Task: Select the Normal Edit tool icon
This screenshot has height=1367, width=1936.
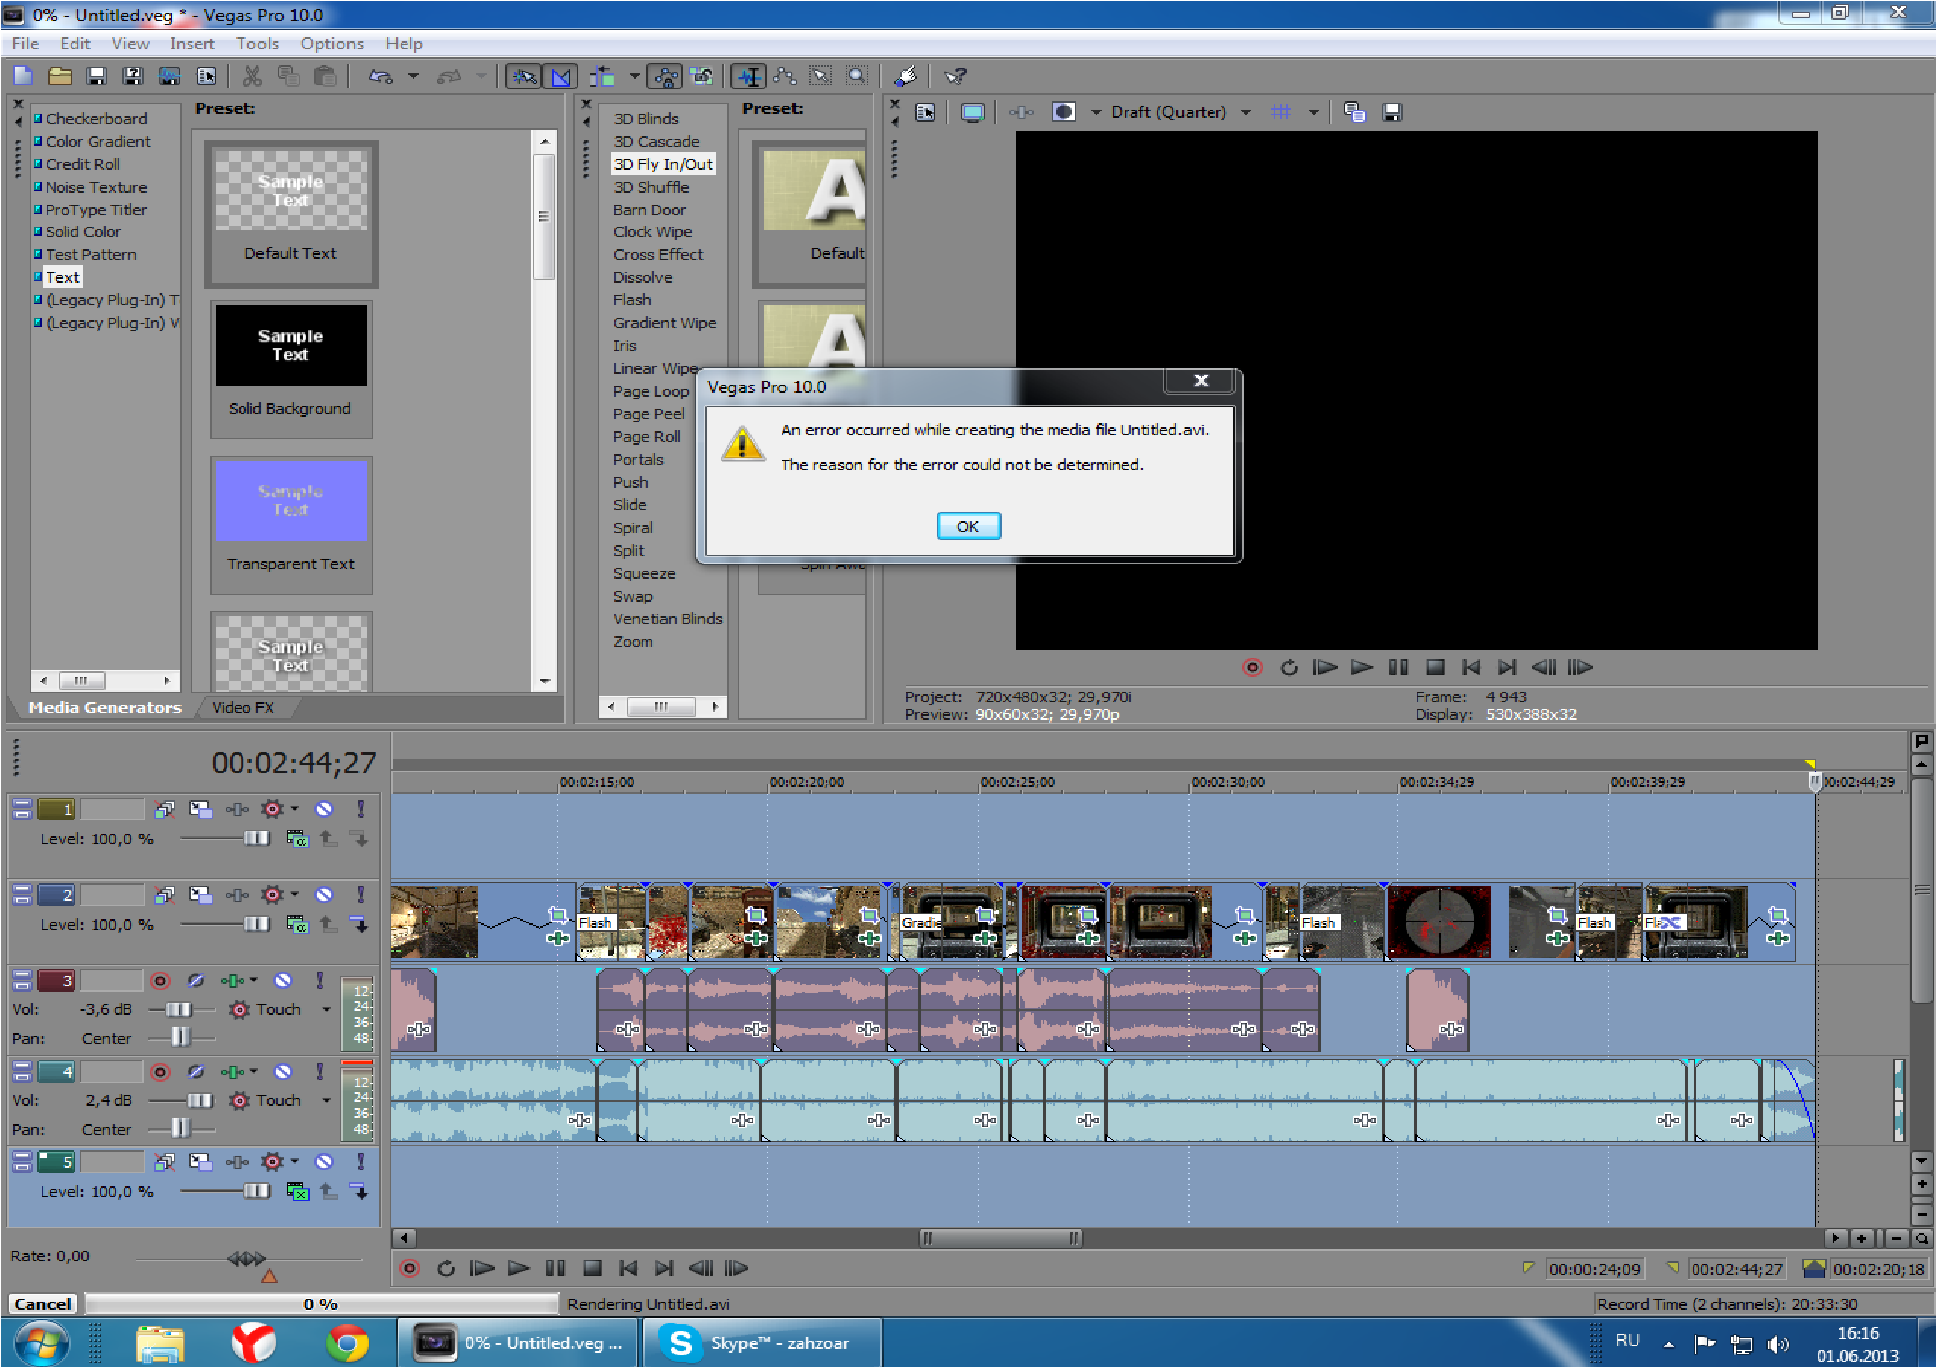Action: [x=749, y=76]
